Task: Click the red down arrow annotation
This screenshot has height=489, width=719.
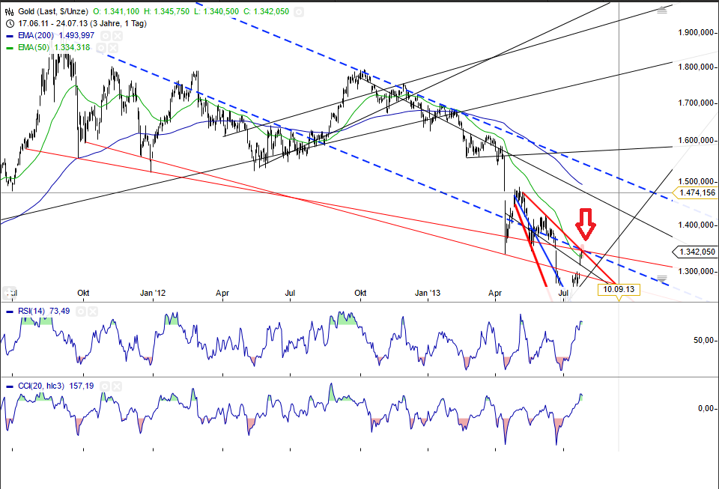Action: [x=585, y=223]
